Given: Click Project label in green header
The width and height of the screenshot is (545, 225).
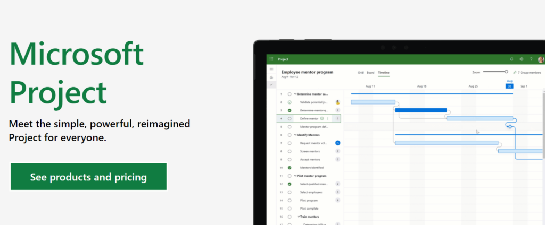Looking at the screenshot, I should pos(283,59).
